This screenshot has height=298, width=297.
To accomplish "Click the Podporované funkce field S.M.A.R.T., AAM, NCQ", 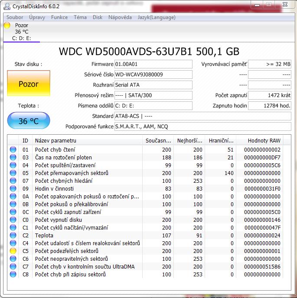I will click(x=203, y=126).
